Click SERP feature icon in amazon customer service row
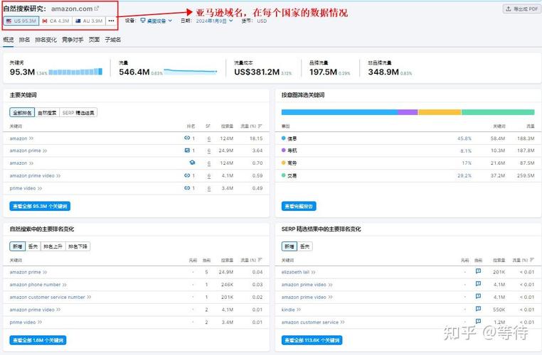 [479, 322]
